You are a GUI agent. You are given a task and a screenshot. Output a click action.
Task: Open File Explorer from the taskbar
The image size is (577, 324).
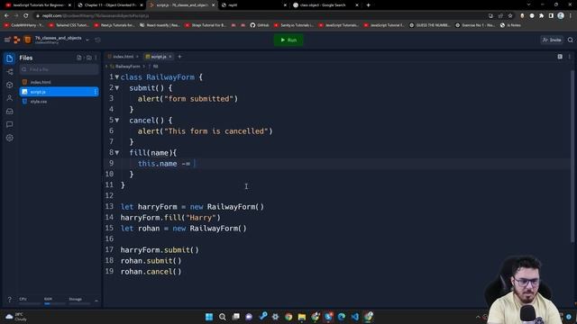302,317
